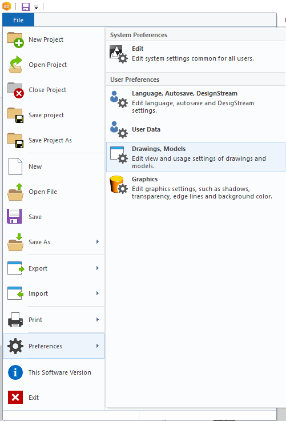Click the Close Project red X folder icon
286x421 pixels.
click(15, 90)
